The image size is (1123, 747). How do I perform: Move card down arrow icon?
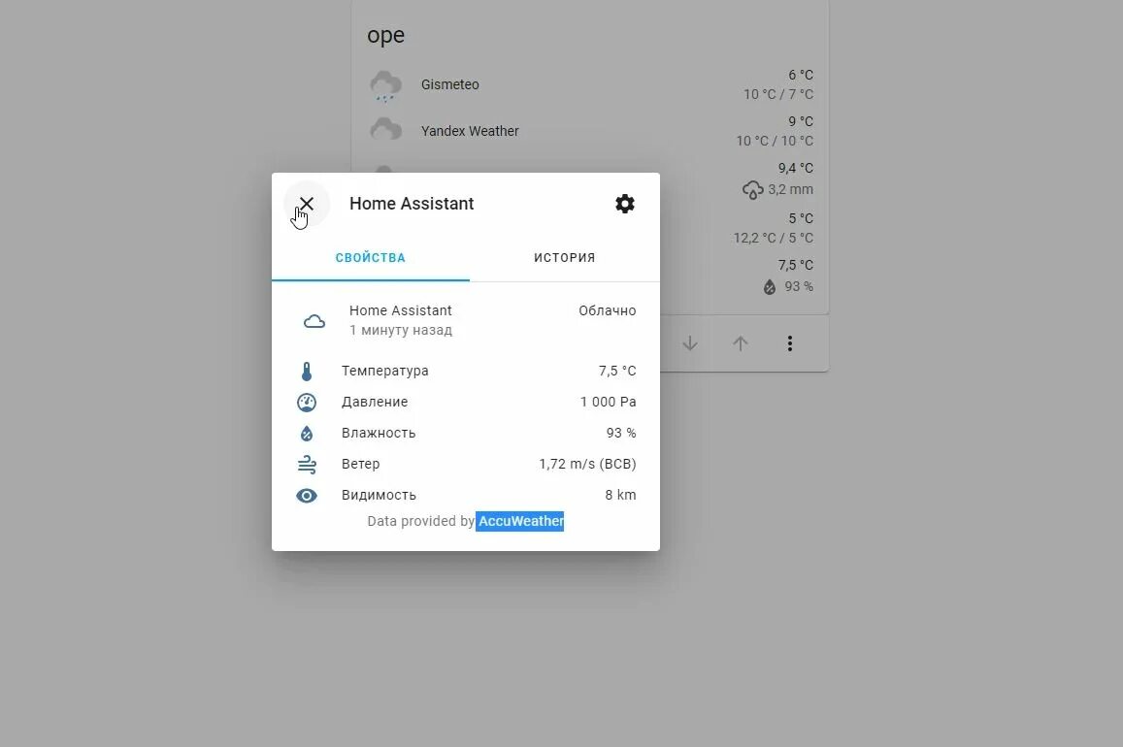[690, 343]
